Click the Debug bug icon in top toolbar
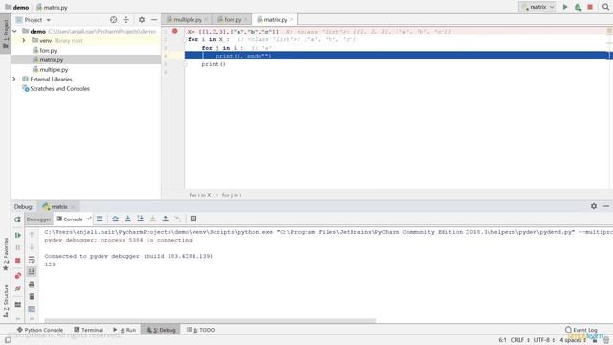This screenshot has height=345, width=613. [x=578, y=7]
